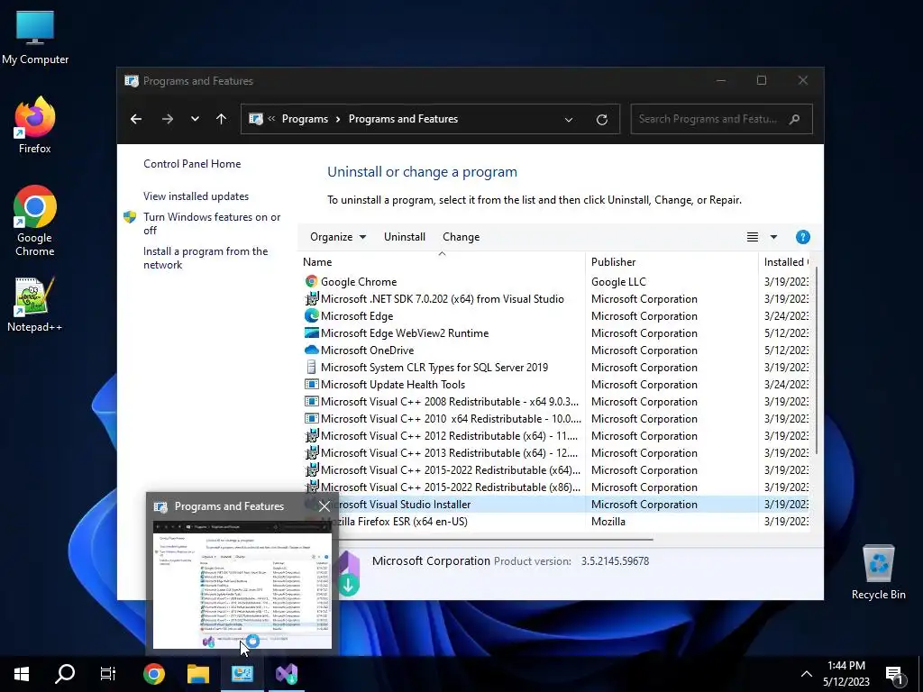The image size is (923, 692).
Task: Click the Visual Studio Installer details pane icon
Action: 349,572
